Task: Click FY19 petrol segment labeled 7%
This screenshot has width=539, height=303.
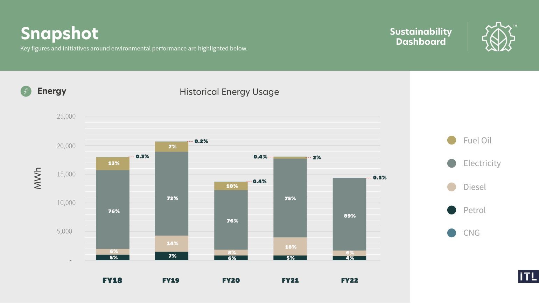Action: point(171,256)
